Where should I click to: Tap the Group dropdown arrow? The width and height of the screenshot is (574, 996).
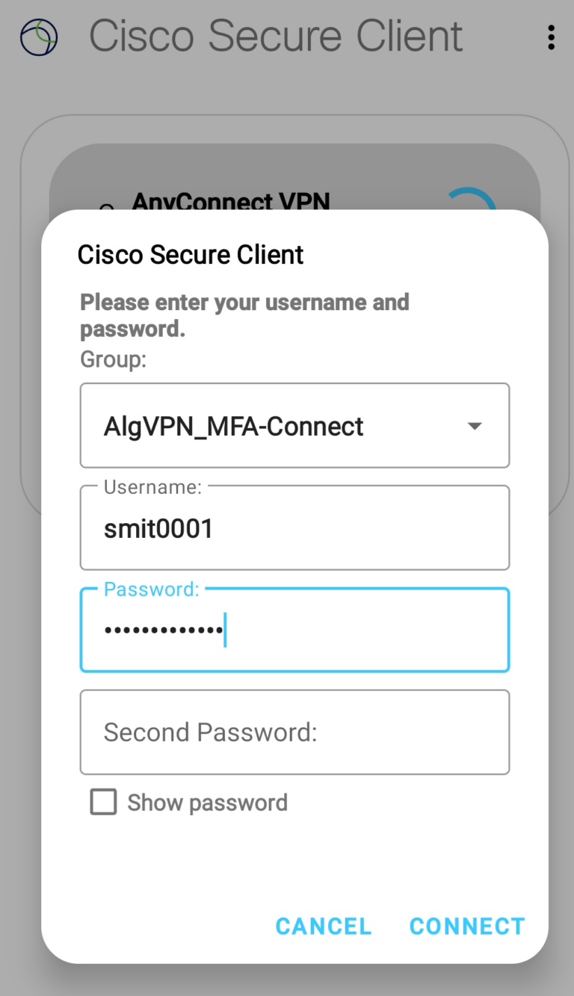pos(475,426)
